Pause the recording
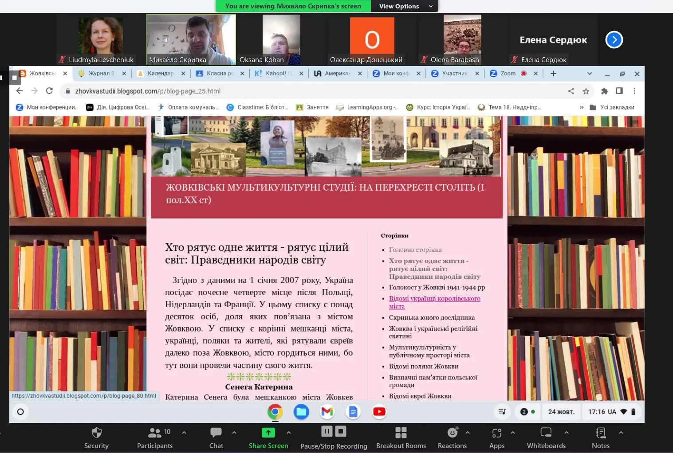673x453 pixels. pos(327,431)
